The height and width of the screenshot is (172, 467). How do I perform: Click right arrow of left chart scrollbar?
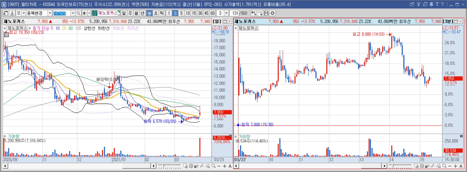pos(153,166)
